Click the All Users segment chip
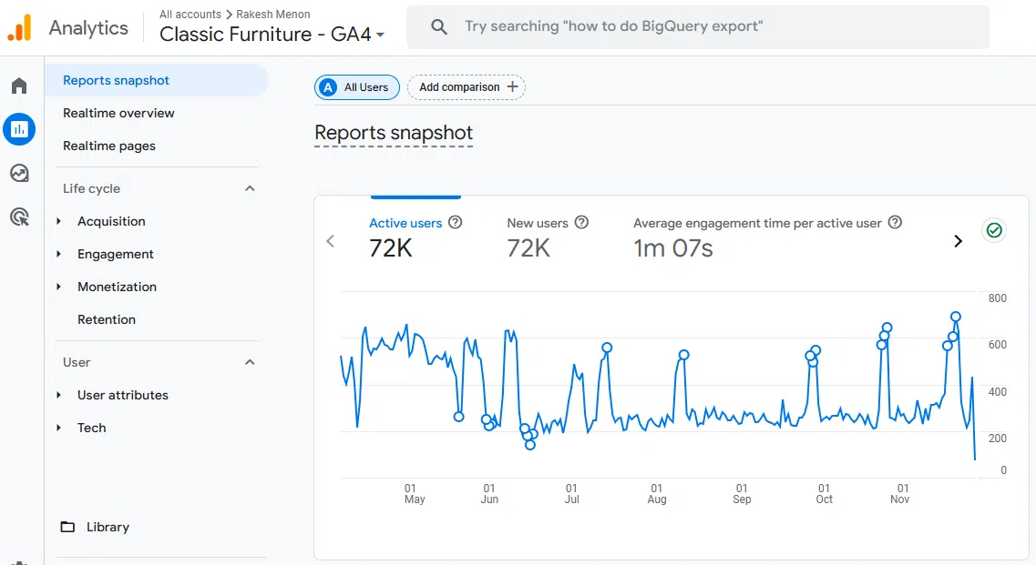The image size is (1036, 565). pos(357,87)
